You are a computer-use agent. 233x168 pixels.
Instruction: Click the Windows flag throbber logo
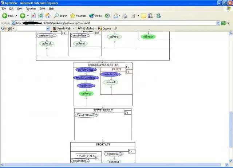[229, 8]
